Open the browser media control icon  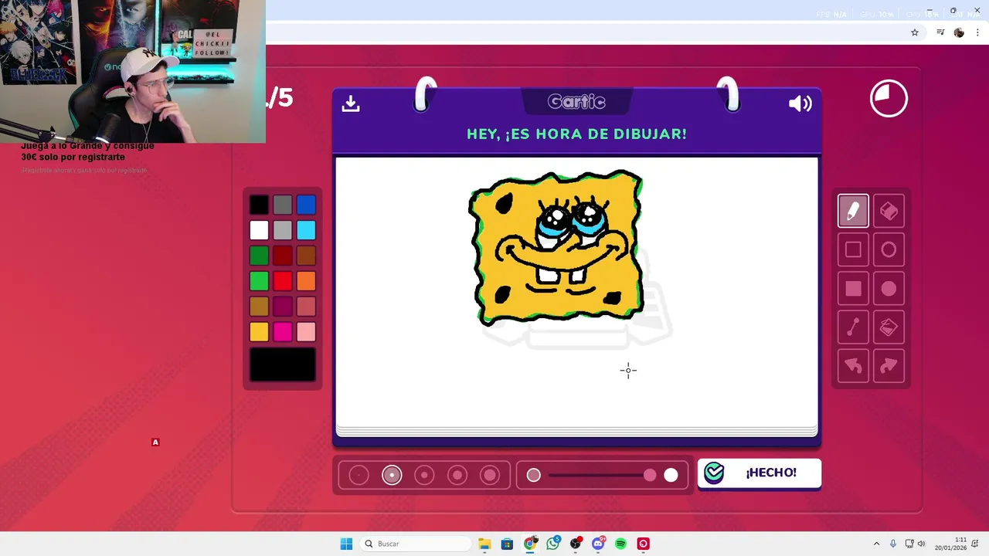click(940, 32)
